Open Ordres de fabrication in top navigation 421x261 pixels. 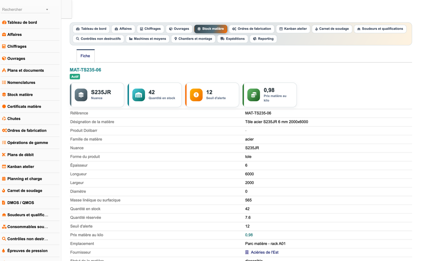252,29
